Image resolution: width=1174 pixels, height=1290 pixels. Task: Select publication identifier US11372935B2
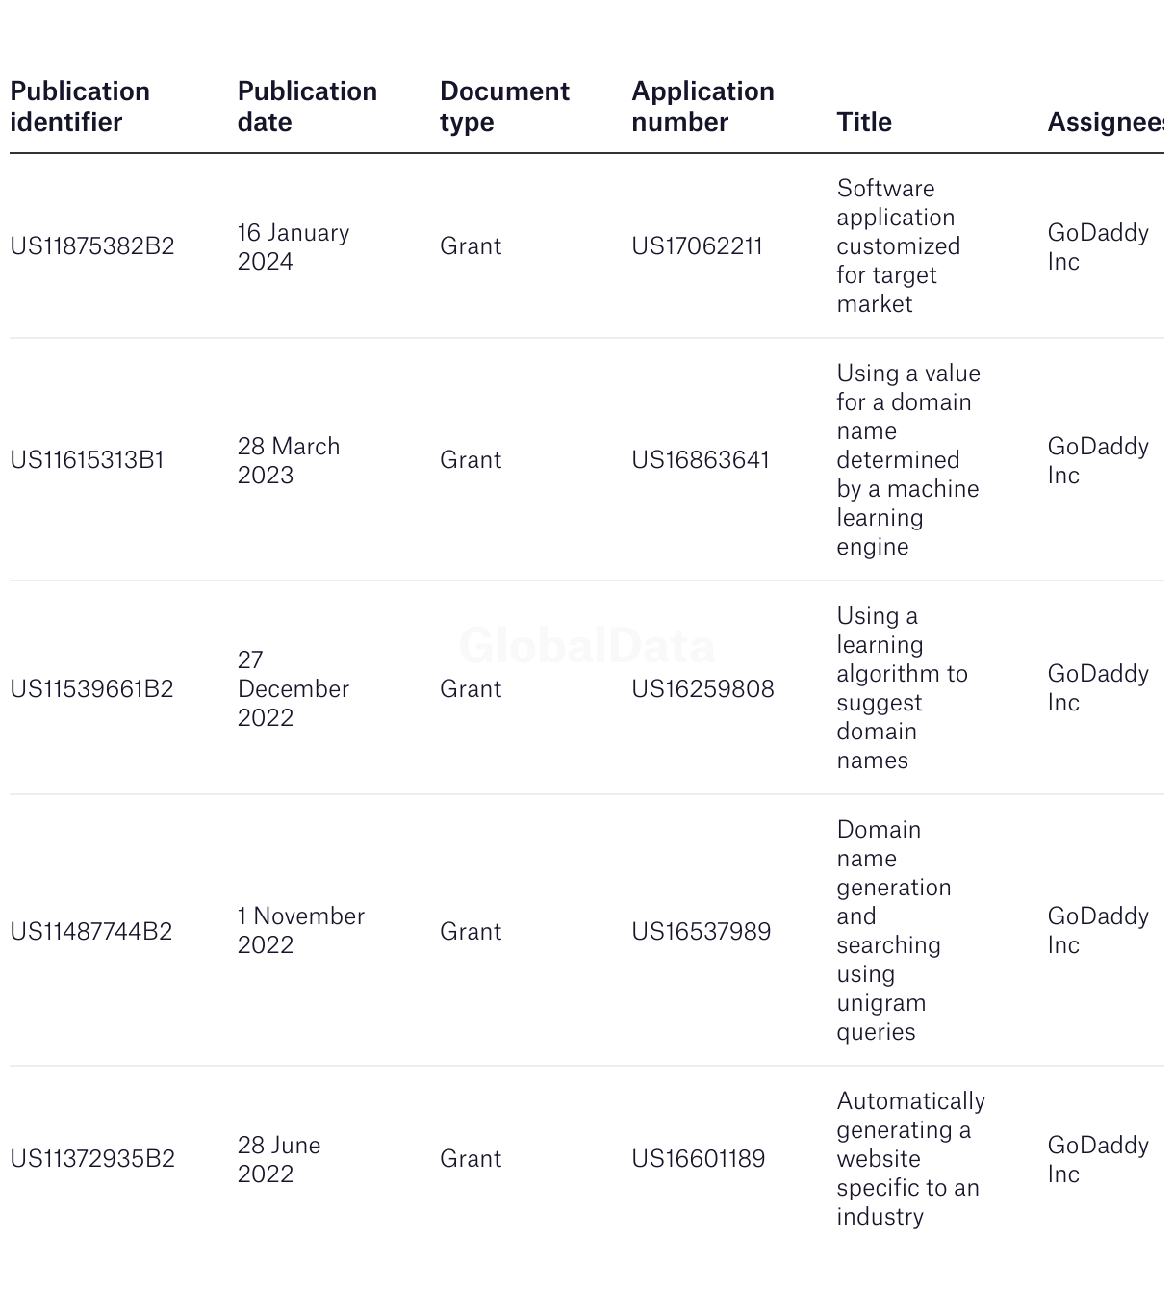tap(92, 1159)
